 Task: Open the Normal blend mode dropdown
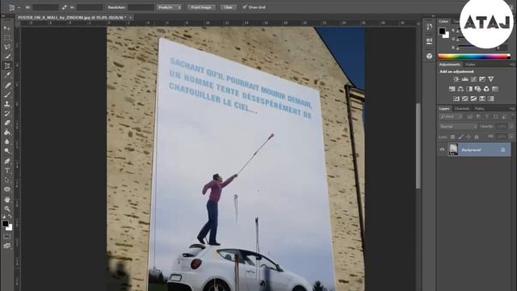click(458, 126)
